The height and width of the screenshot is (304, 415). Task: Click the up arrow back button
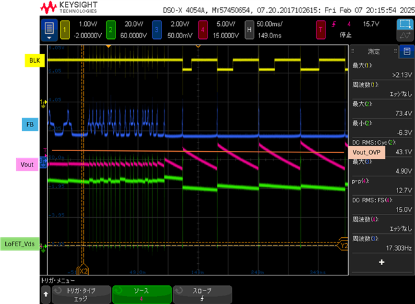tap(46, 294)
